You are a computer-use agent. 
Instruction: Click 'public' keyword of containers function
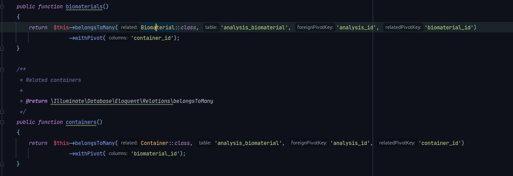(26, 122)
